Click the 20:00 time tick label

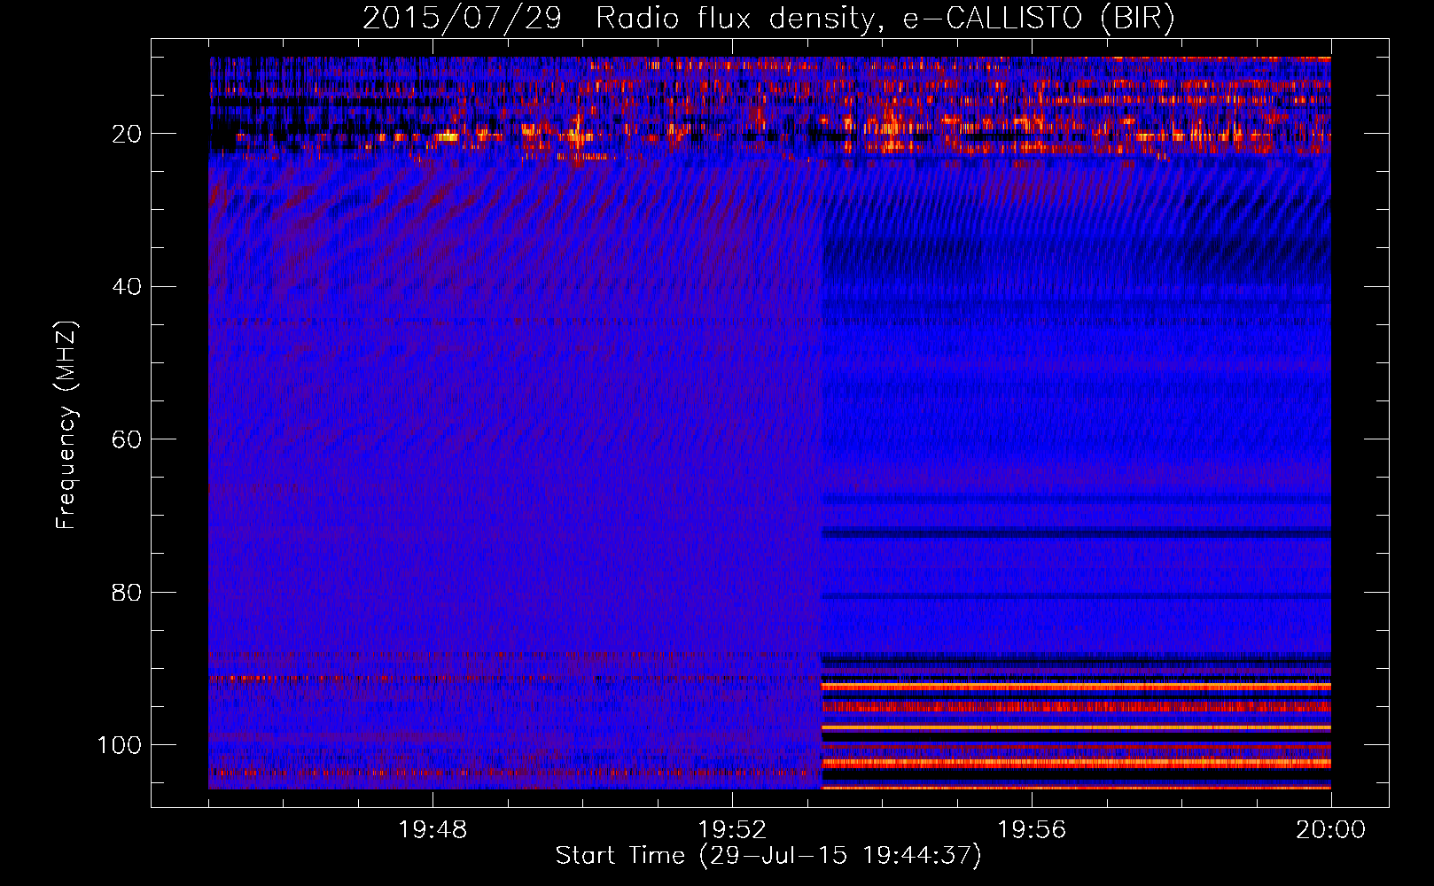(x=1330, y=830)
